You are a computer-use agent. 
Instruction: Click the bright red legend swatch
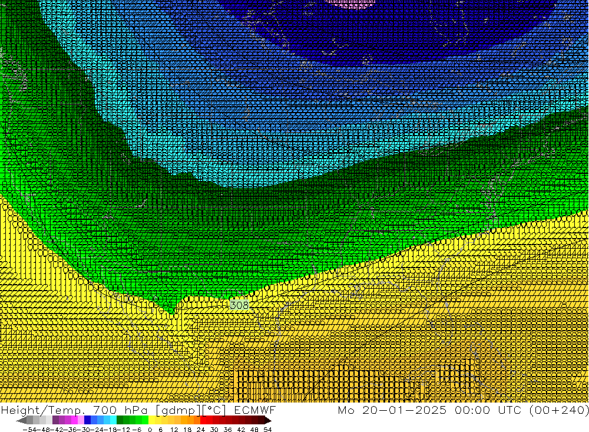pos(203,420)
